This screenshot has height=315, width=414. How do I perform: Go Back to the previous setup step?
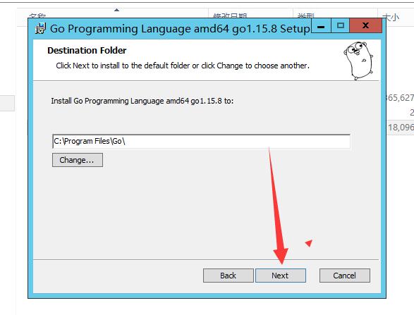point(229,276)
